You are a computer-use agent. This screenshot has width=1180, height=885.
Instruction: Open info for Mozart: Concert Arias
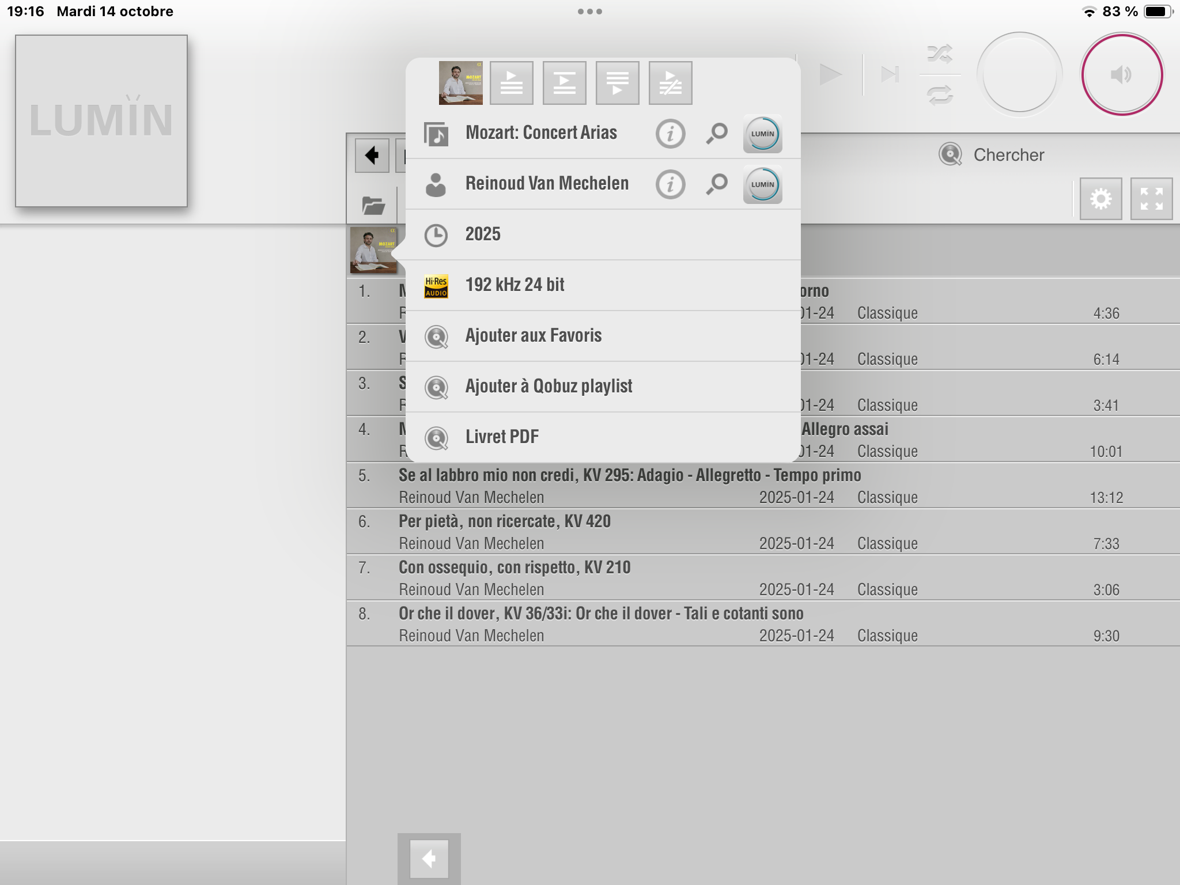670,134
